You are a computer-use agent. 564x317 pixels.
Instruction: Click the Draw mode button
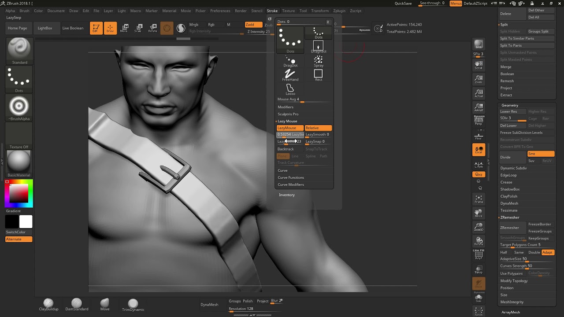coord(110,28)
